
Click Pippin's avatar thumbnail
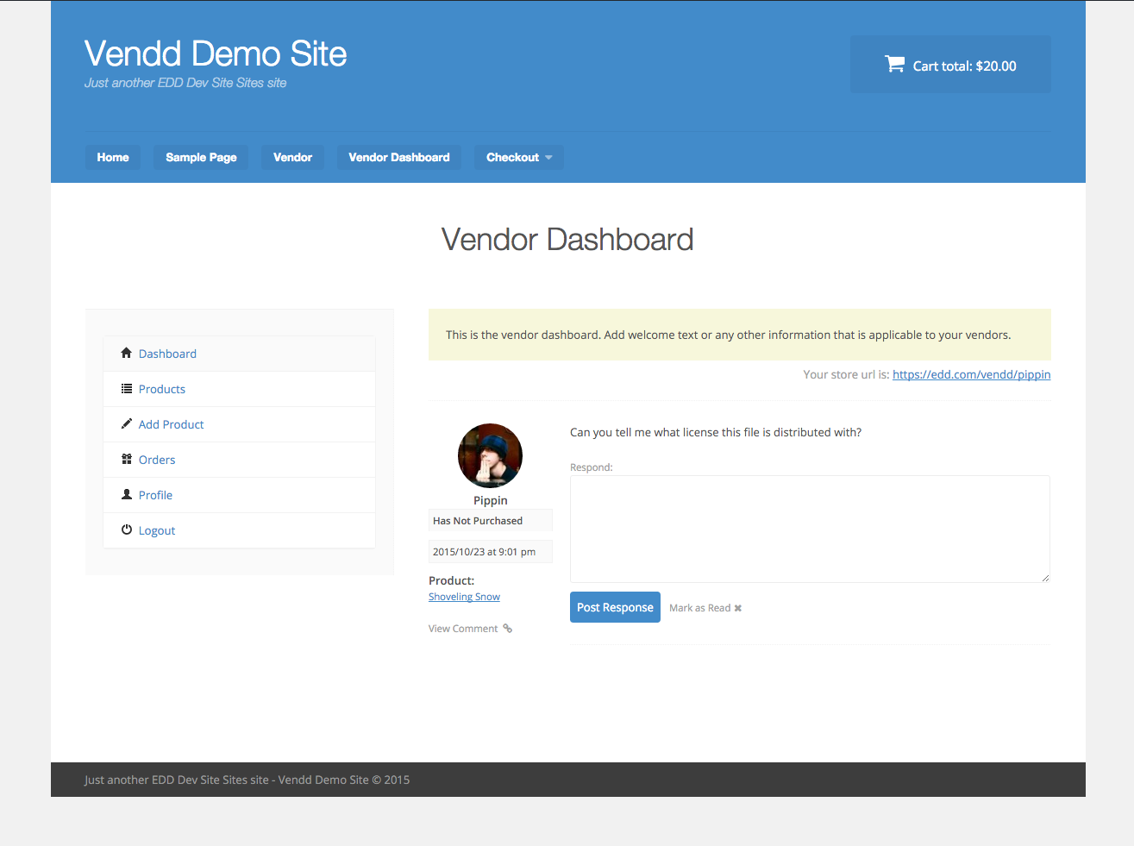pos(490,455)
